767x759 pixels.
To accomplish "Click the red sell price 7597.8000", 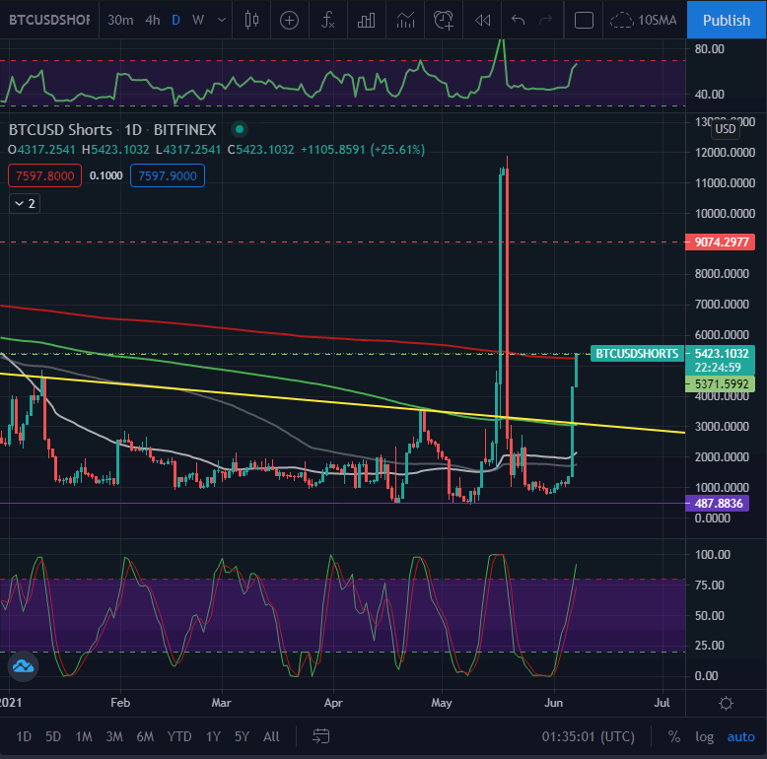I will pos(45,175).
